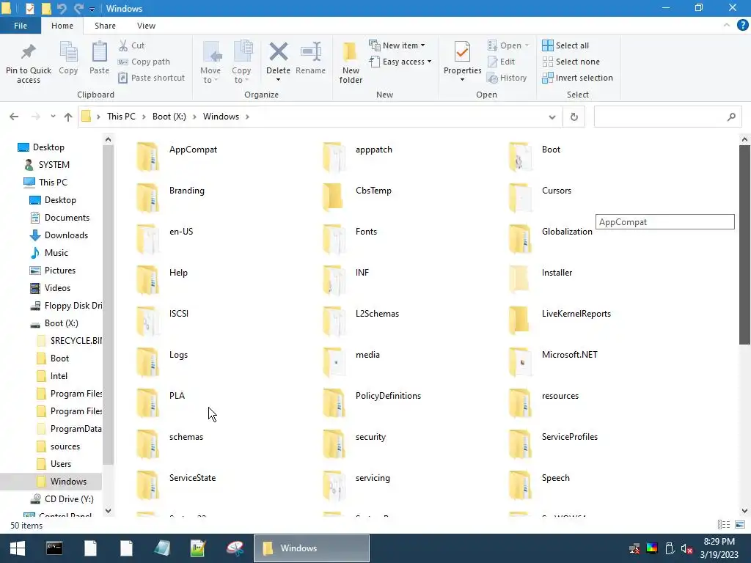Collapse the ribbon with the chevron
The height and width of the screenshot is (563, 751).
(727, 26)
